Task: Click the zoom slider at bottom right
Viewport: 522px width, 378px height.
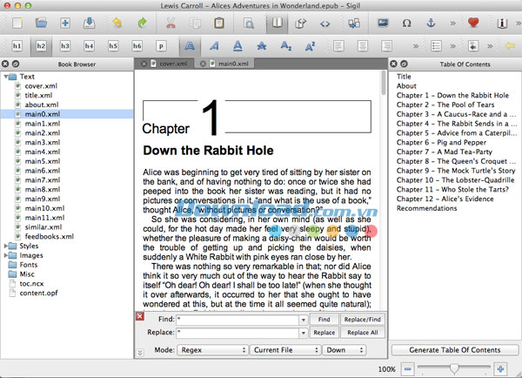Action: point(452,369)
